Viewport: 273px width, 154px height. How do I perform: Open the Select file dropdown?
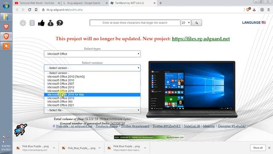[92, 110]
